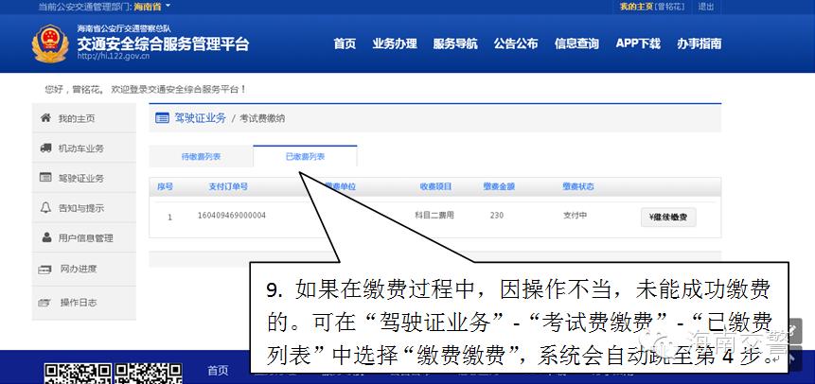Open the 办事指南 navigation item

tap(700, 44)
